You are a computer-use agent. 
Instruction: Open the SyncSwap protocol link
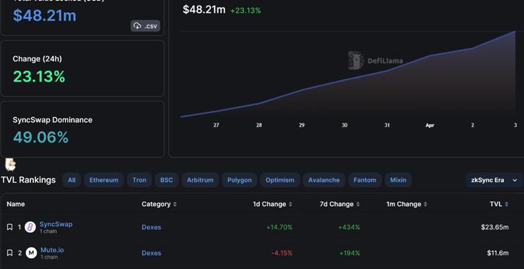pos(56,224)
